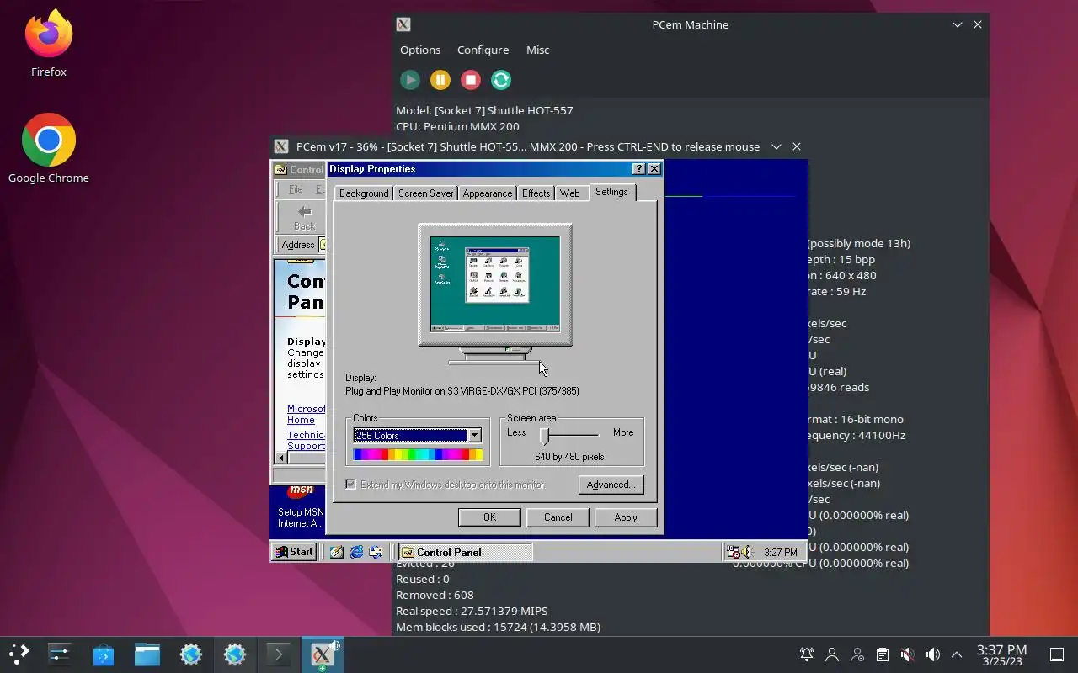
Task: Stop the PCem machine with red stop icon
Action: (471, 80)
